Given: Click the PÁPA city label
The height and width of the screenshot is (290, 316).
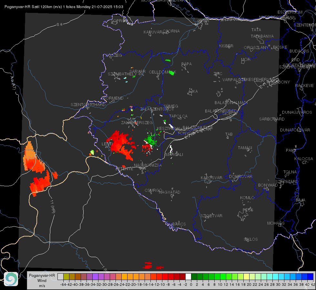Looking at the screenshot, I should click(187, 64).
